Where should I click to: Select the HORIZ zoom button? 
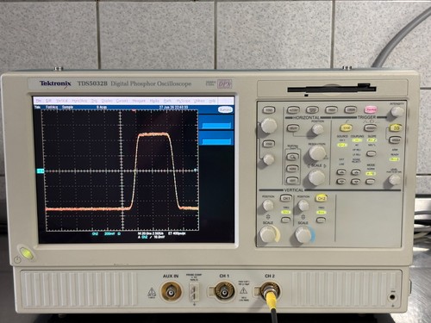point(292,169)
